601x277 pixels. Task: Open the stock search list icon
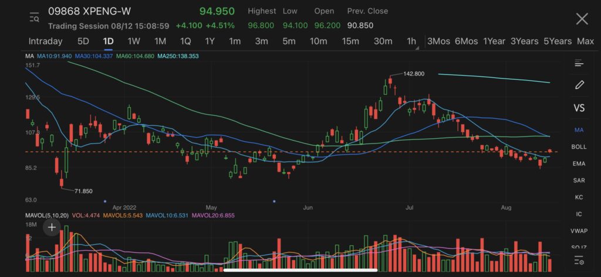click(x=34, y=18)
